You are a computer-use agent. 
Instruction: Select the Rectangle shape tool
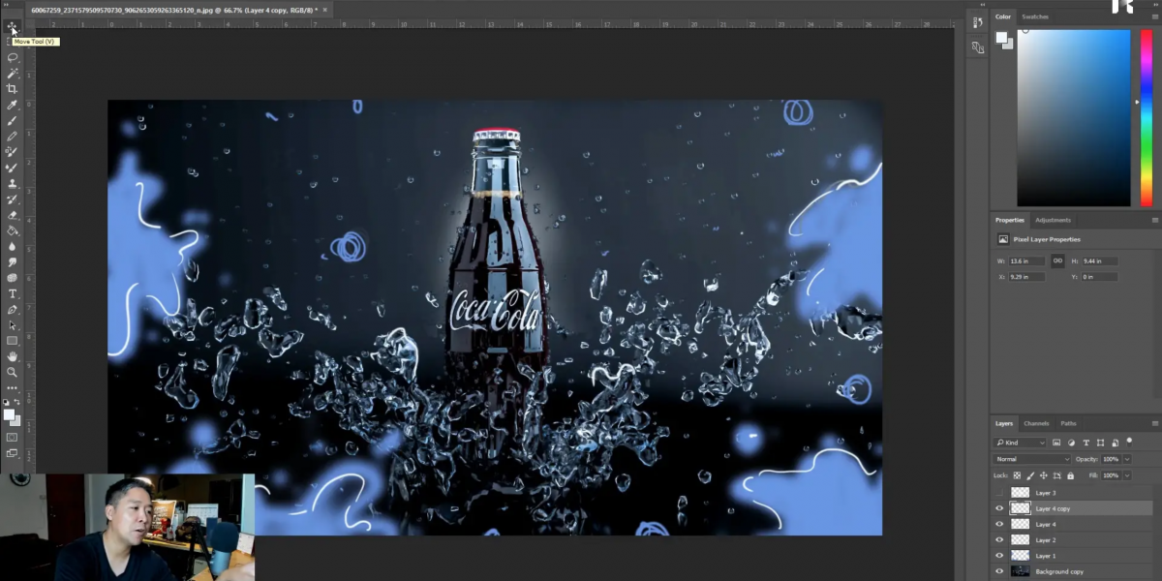(13, 341)
